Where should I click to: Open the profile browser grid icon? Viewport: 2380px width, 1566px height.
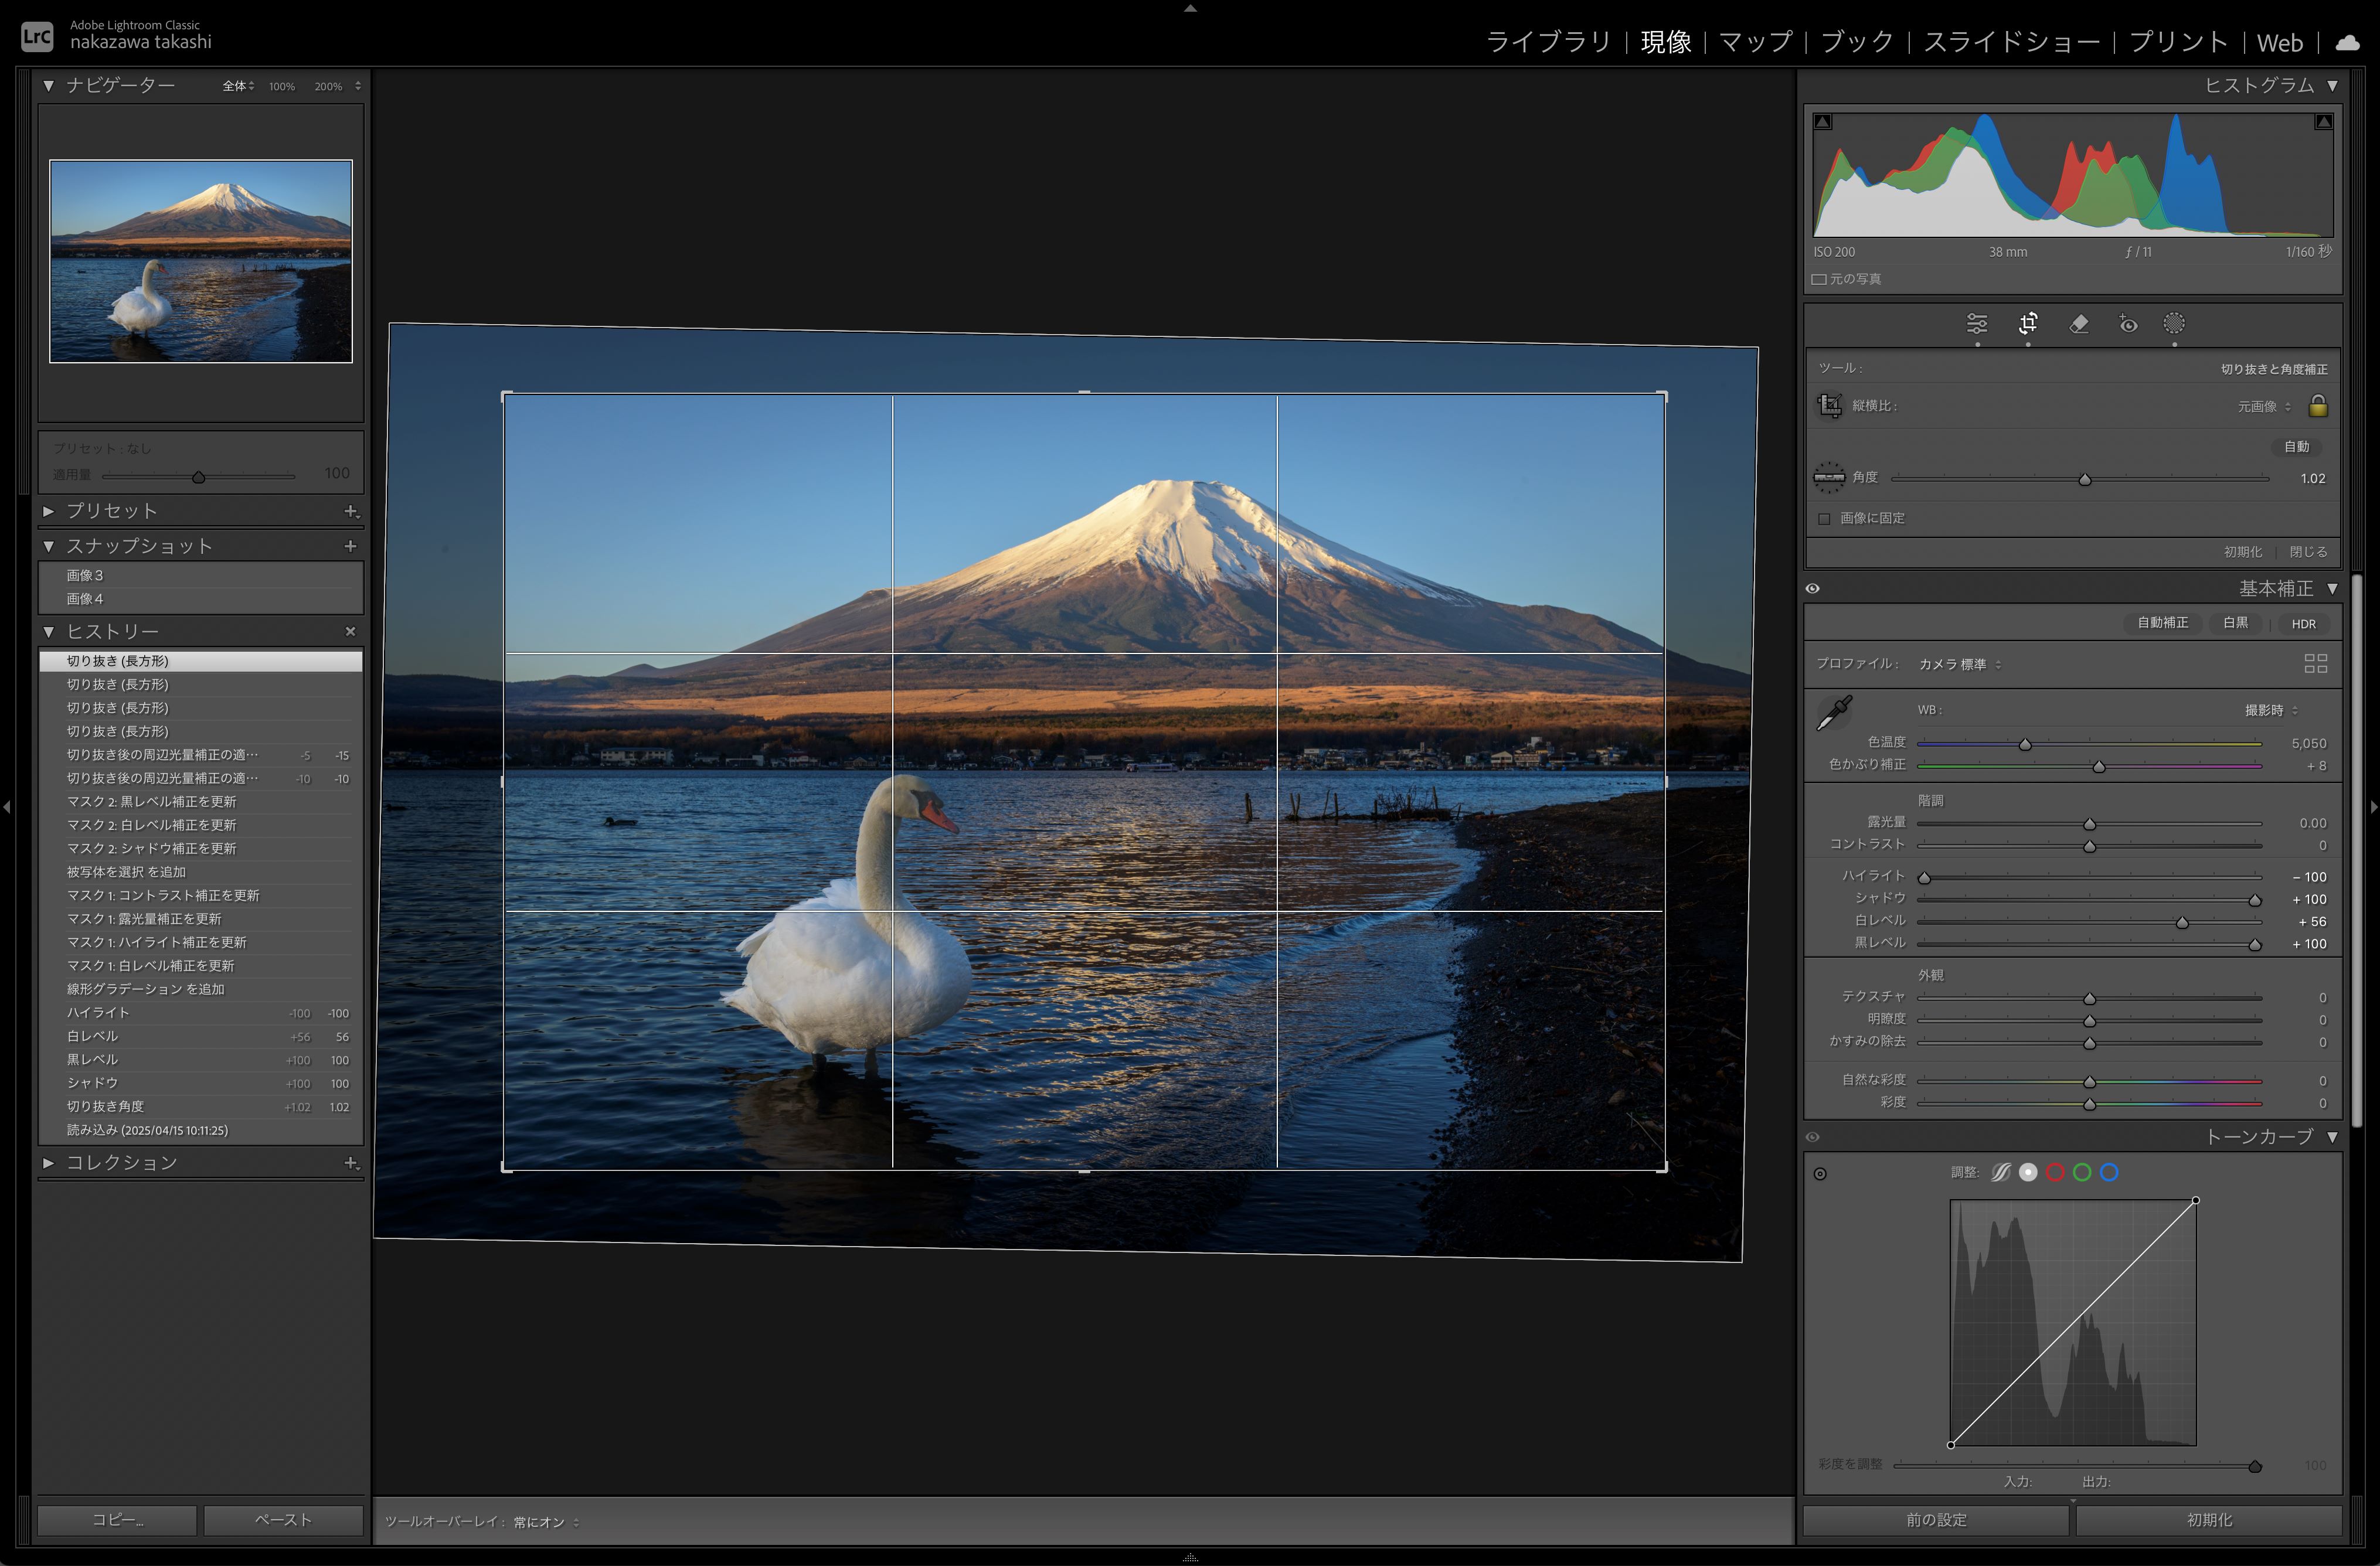tap(2315, 663)
